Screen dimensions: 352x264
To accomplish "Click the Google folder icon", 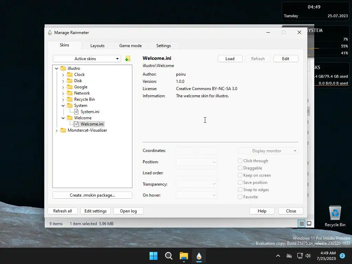I will [x=70, y=87].
